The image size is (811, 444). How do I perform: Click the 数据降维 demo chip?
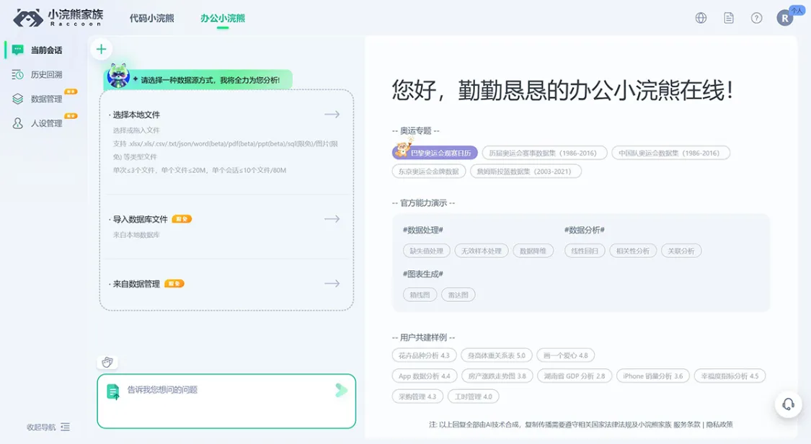(x=533, y=251)
